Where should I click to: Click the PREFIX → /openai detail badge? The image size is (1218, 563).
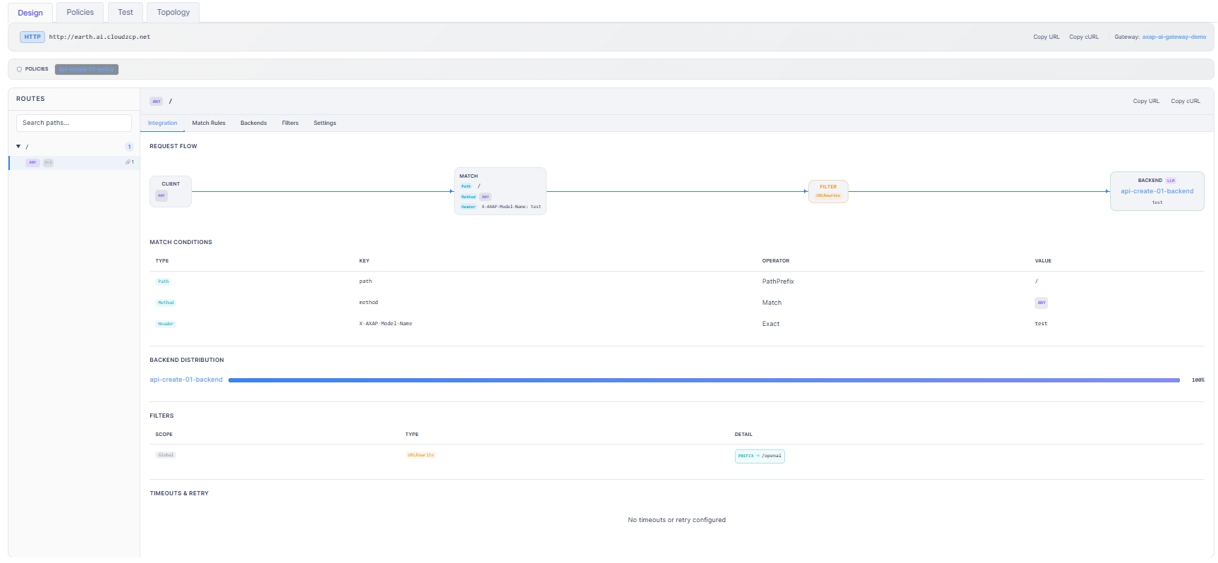(x=760, y=456)
